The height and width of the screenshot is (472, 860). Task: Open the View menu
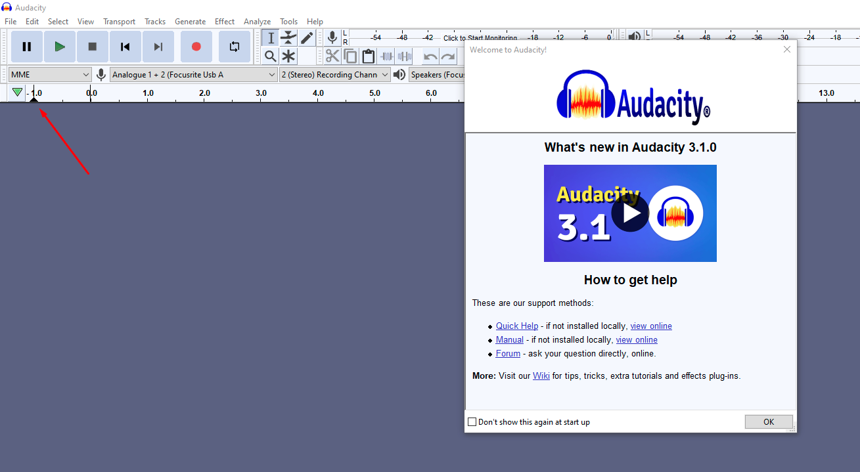click(x=86, y=22)
